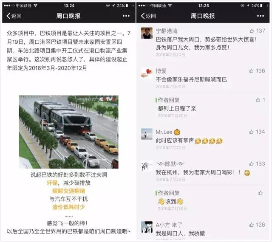Viewport: 272px width, 242px height.
Task: Tap the 周口晚报 title on left screen
Action: coord(68,16)
